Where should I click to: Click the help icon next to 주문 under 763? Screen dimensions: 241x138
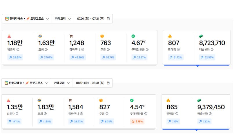108,49
